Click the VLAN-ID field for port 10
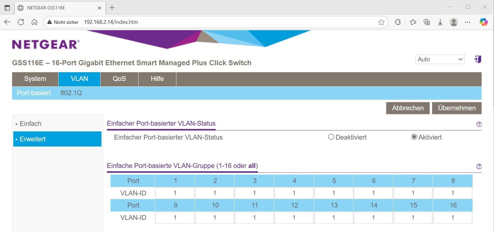 (215, 217)
